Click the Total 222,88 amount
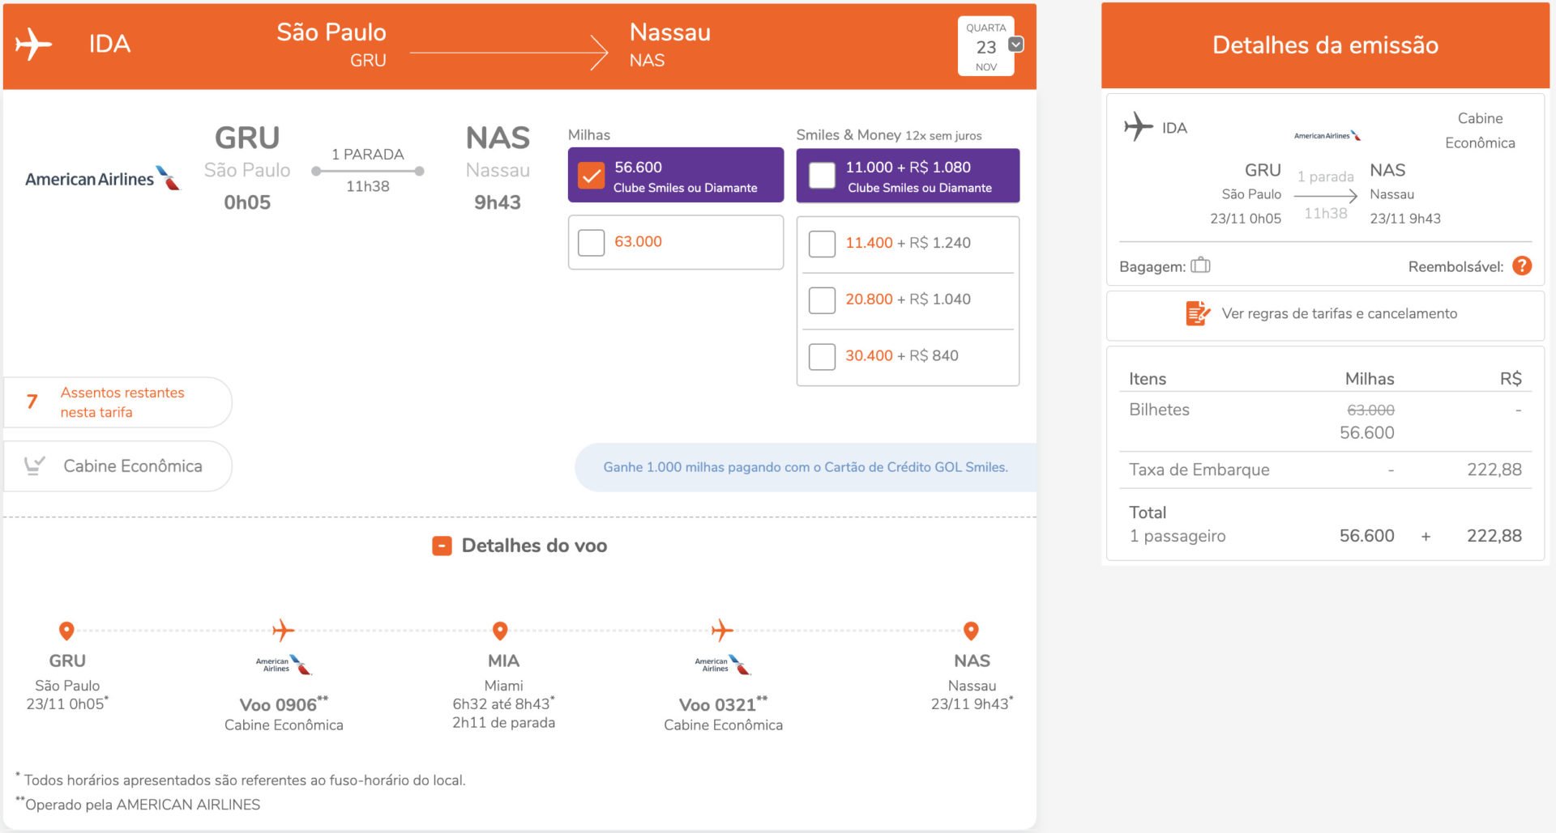This screenshot has width=1556, height=833. pyautogui.click(x=1494, y=536)
